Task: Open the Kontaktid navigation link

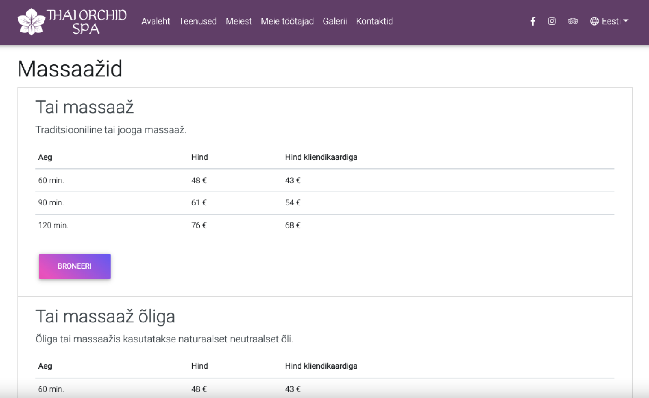Action: click(374, 21)
